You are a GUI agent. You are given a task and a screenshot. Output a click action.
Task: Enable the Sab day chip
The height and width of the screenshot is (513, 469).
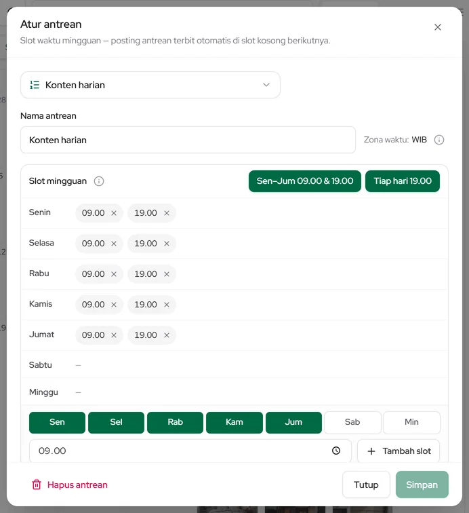352,422
